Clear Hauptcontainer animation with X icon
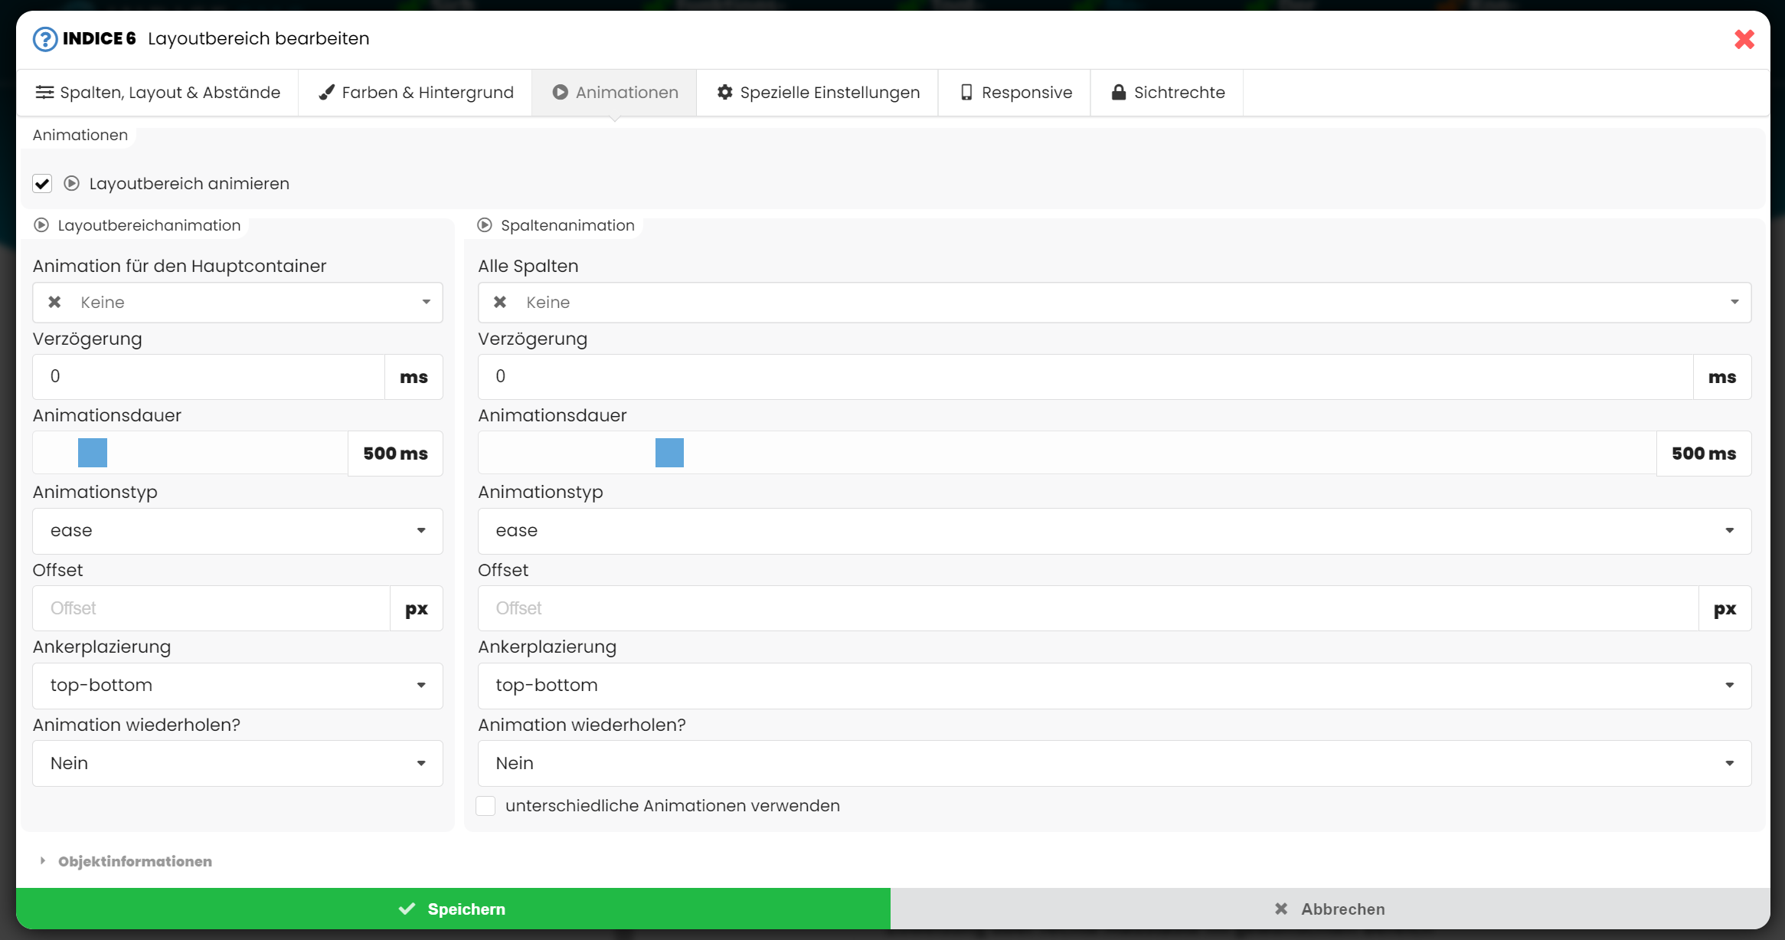 tap(55, 303)
